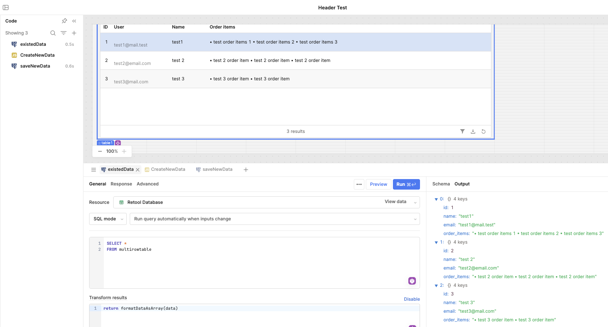The height and width of the screenshot is (327, 608).
Task: Click View data link
Action: (x=396, y=202)
